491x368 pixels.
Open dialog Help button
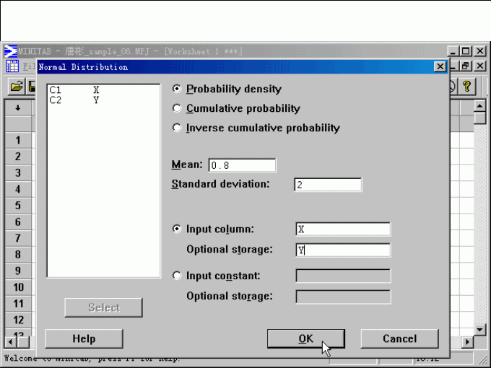(84, 338)
